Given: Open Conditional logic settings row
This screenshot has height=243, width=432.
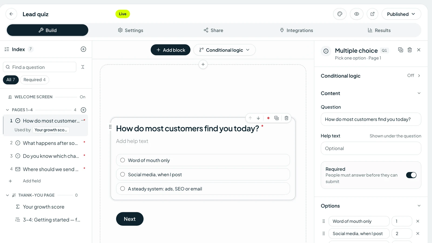Looking at the screenshot, I should [371, 76].
